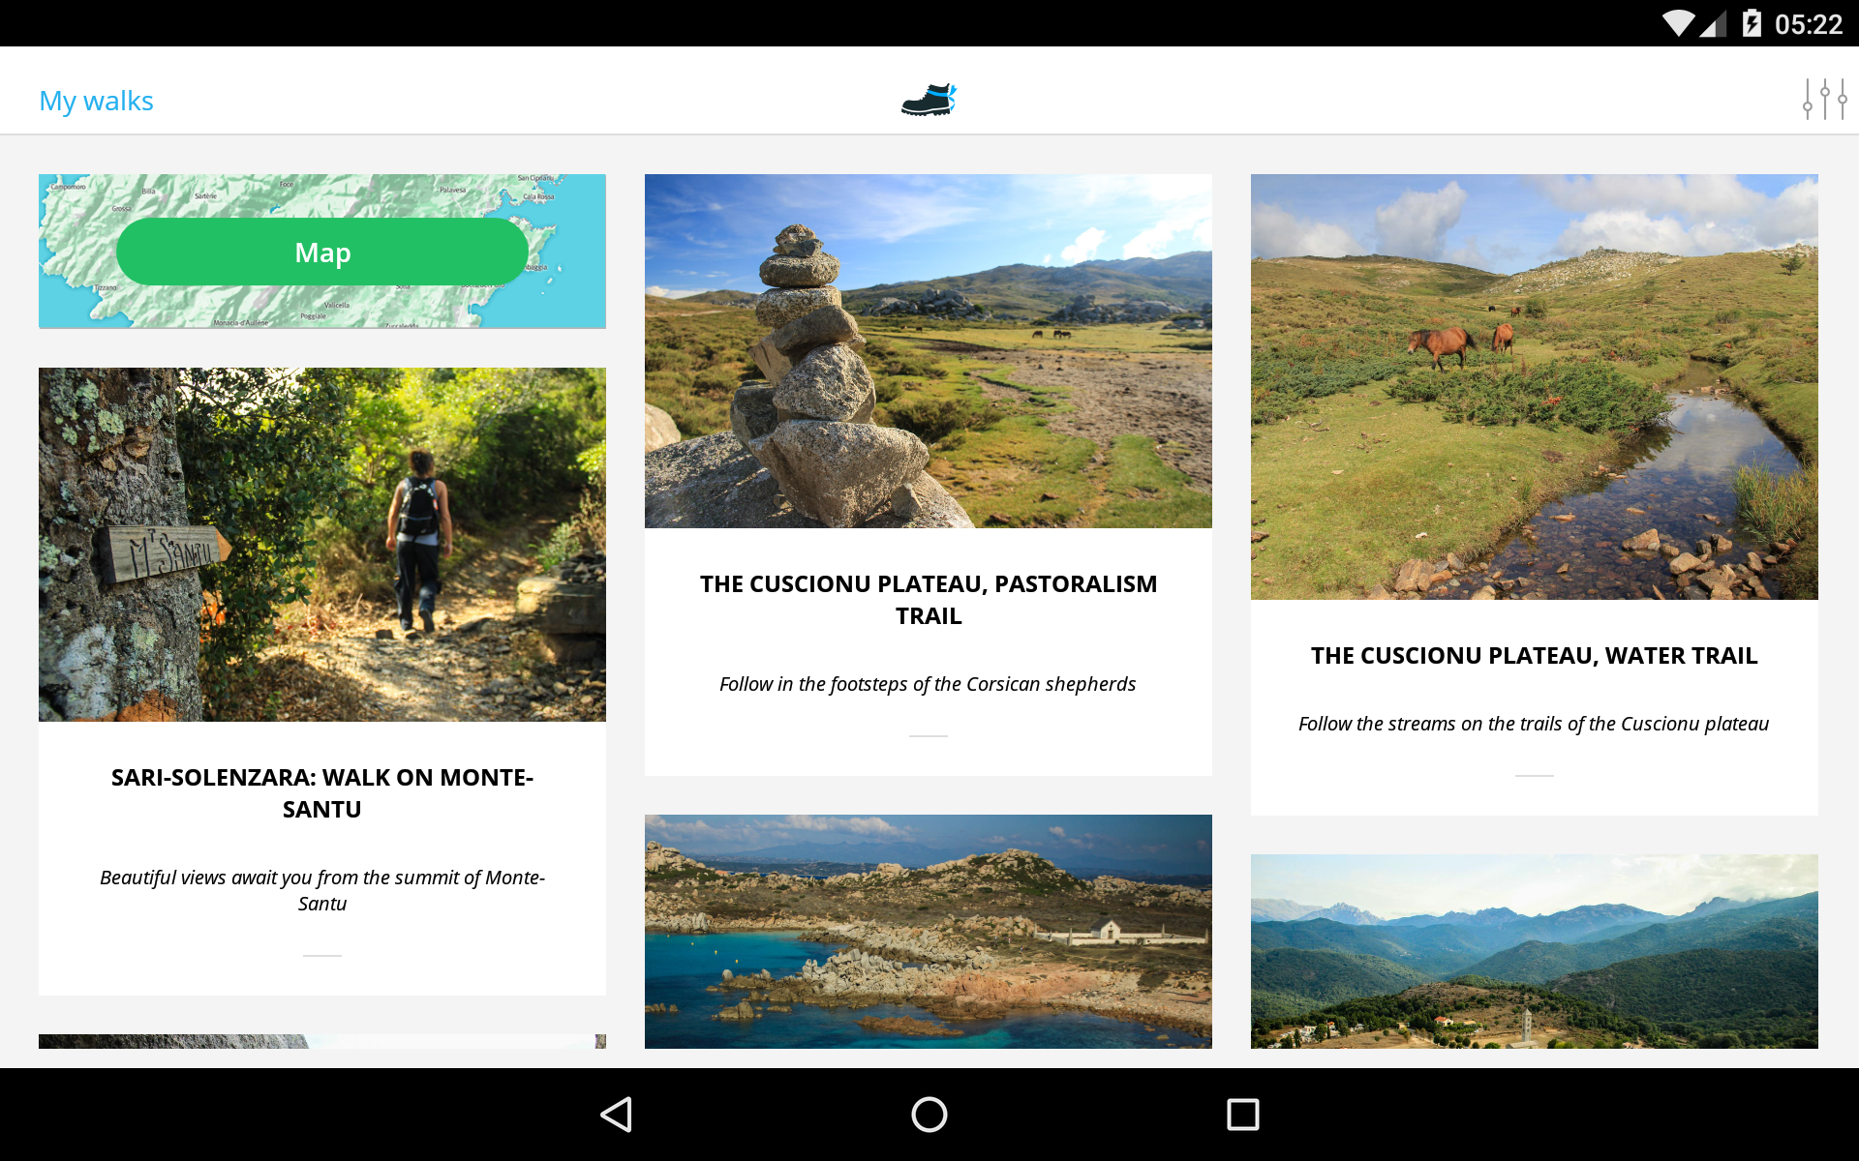This screenshot has width=1859, height=1161.
Task: Open stacked stone cairn photo
Action: [928, 351]
